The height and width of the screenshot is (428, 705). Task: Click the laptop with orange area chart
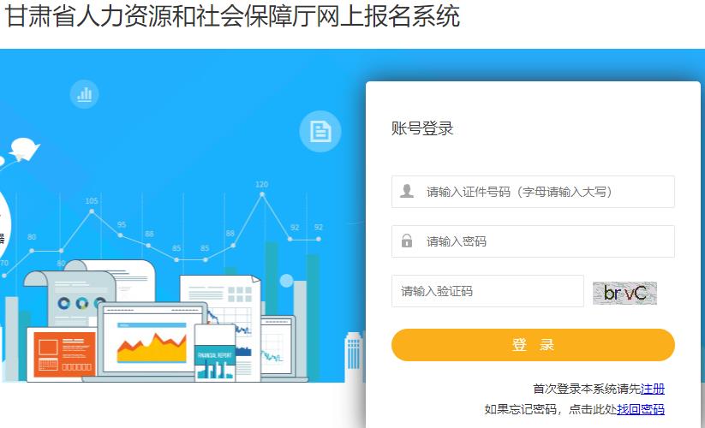[x=152, y=341]
